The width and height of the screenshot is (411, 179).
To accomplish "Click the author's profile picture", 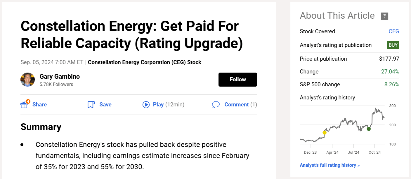I will [27, 79].
